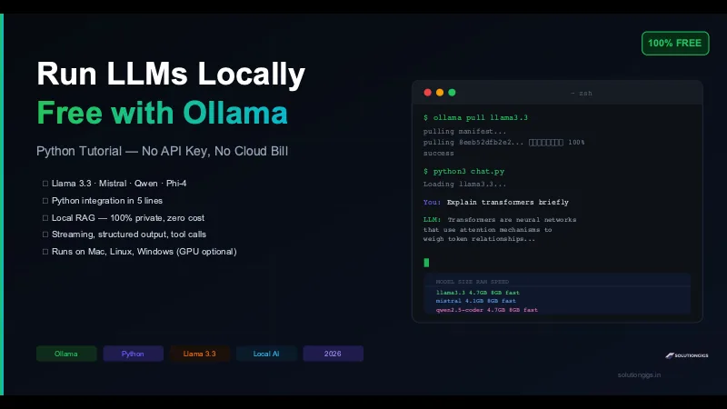This screenshot has height=409, width=727.
Task: Open the solutiongigs.in link
Action: [639, 374]
